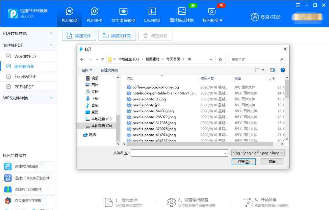Click the blue help icon

click(x=283, y=70)
